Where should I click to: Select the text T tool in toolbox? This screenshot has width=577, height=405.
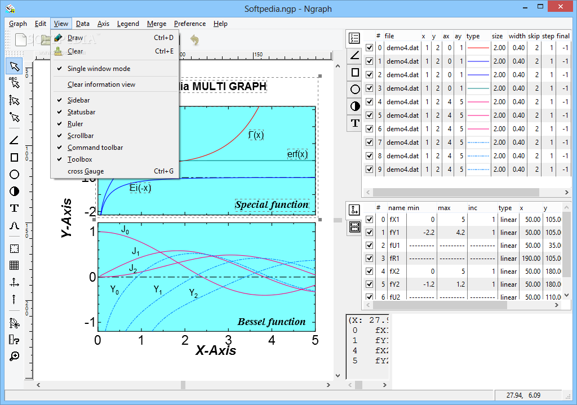tap(14, 208)
